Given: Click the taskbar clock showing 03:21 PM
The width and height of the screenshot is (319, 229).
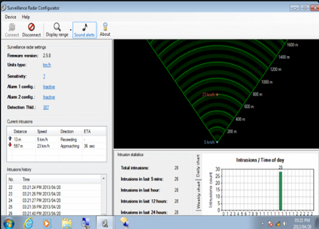Looking at the screenshot, I should coord(302,223).
